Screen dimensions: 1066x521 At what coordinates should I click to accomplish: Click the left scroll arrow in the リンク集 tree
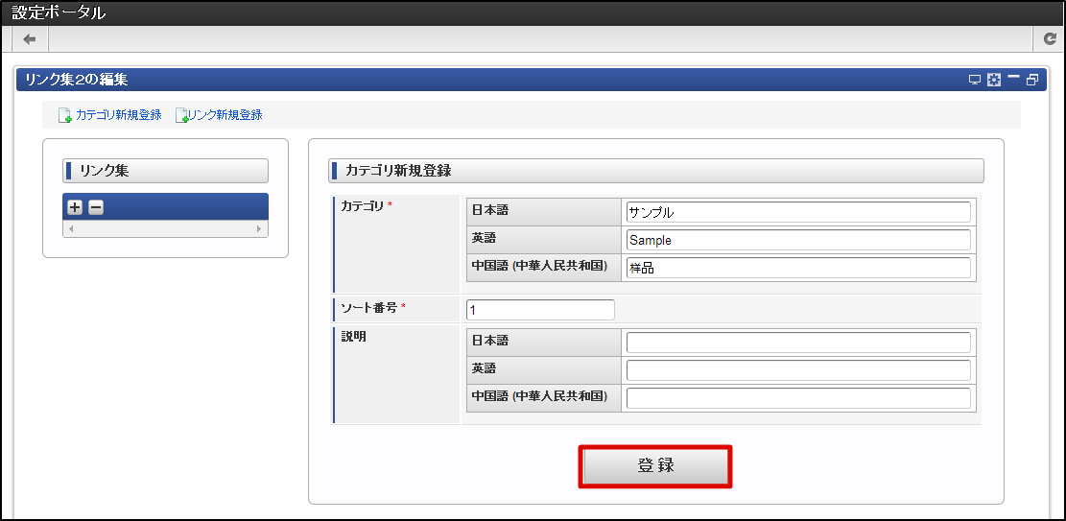(70, 229)
